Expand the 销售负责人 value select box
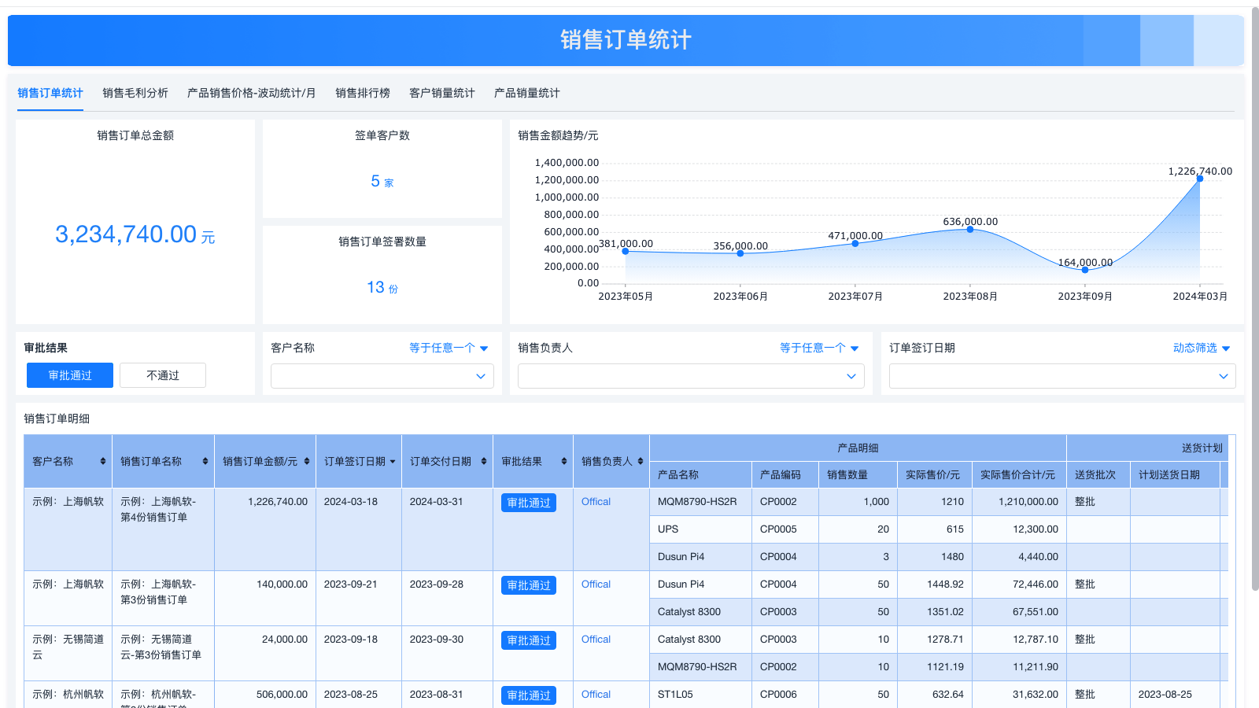Viewport: 1259px width, 708px height. coord(691,376)
